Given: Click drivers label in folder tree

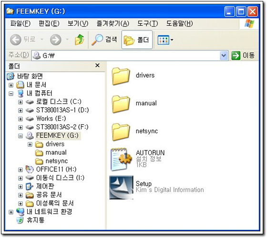Looking at the screenshot, I should coord(55,144).
